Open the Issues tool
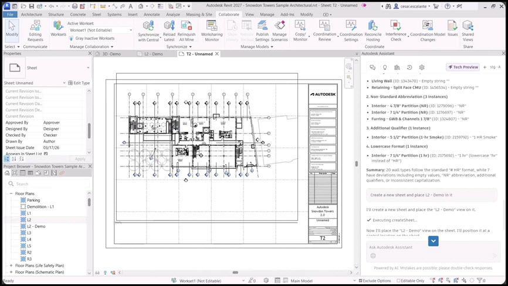The width and height of the screenshot is (508, 286). pos(453,29)
